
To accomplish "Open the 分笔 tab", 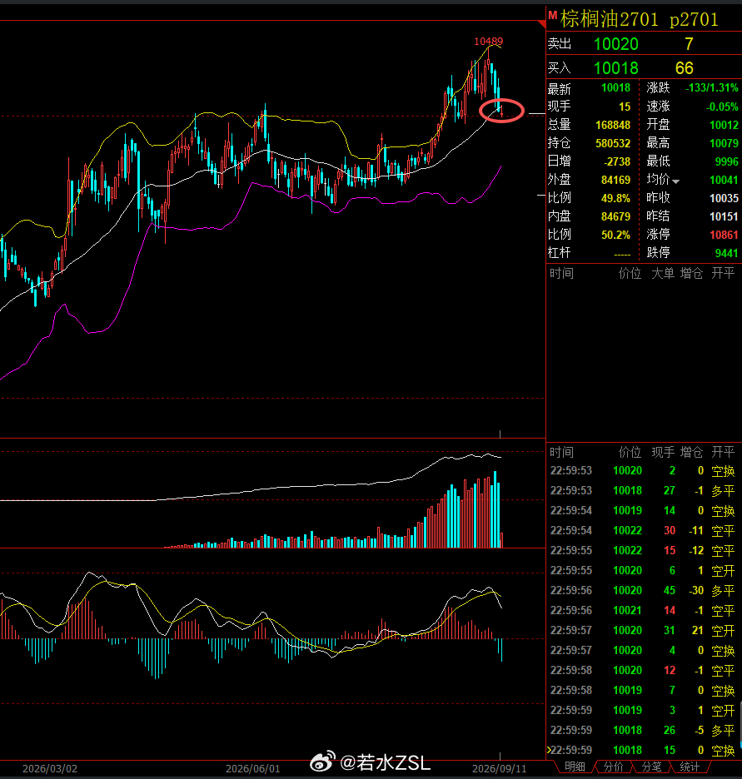I will tap(651, 767).
